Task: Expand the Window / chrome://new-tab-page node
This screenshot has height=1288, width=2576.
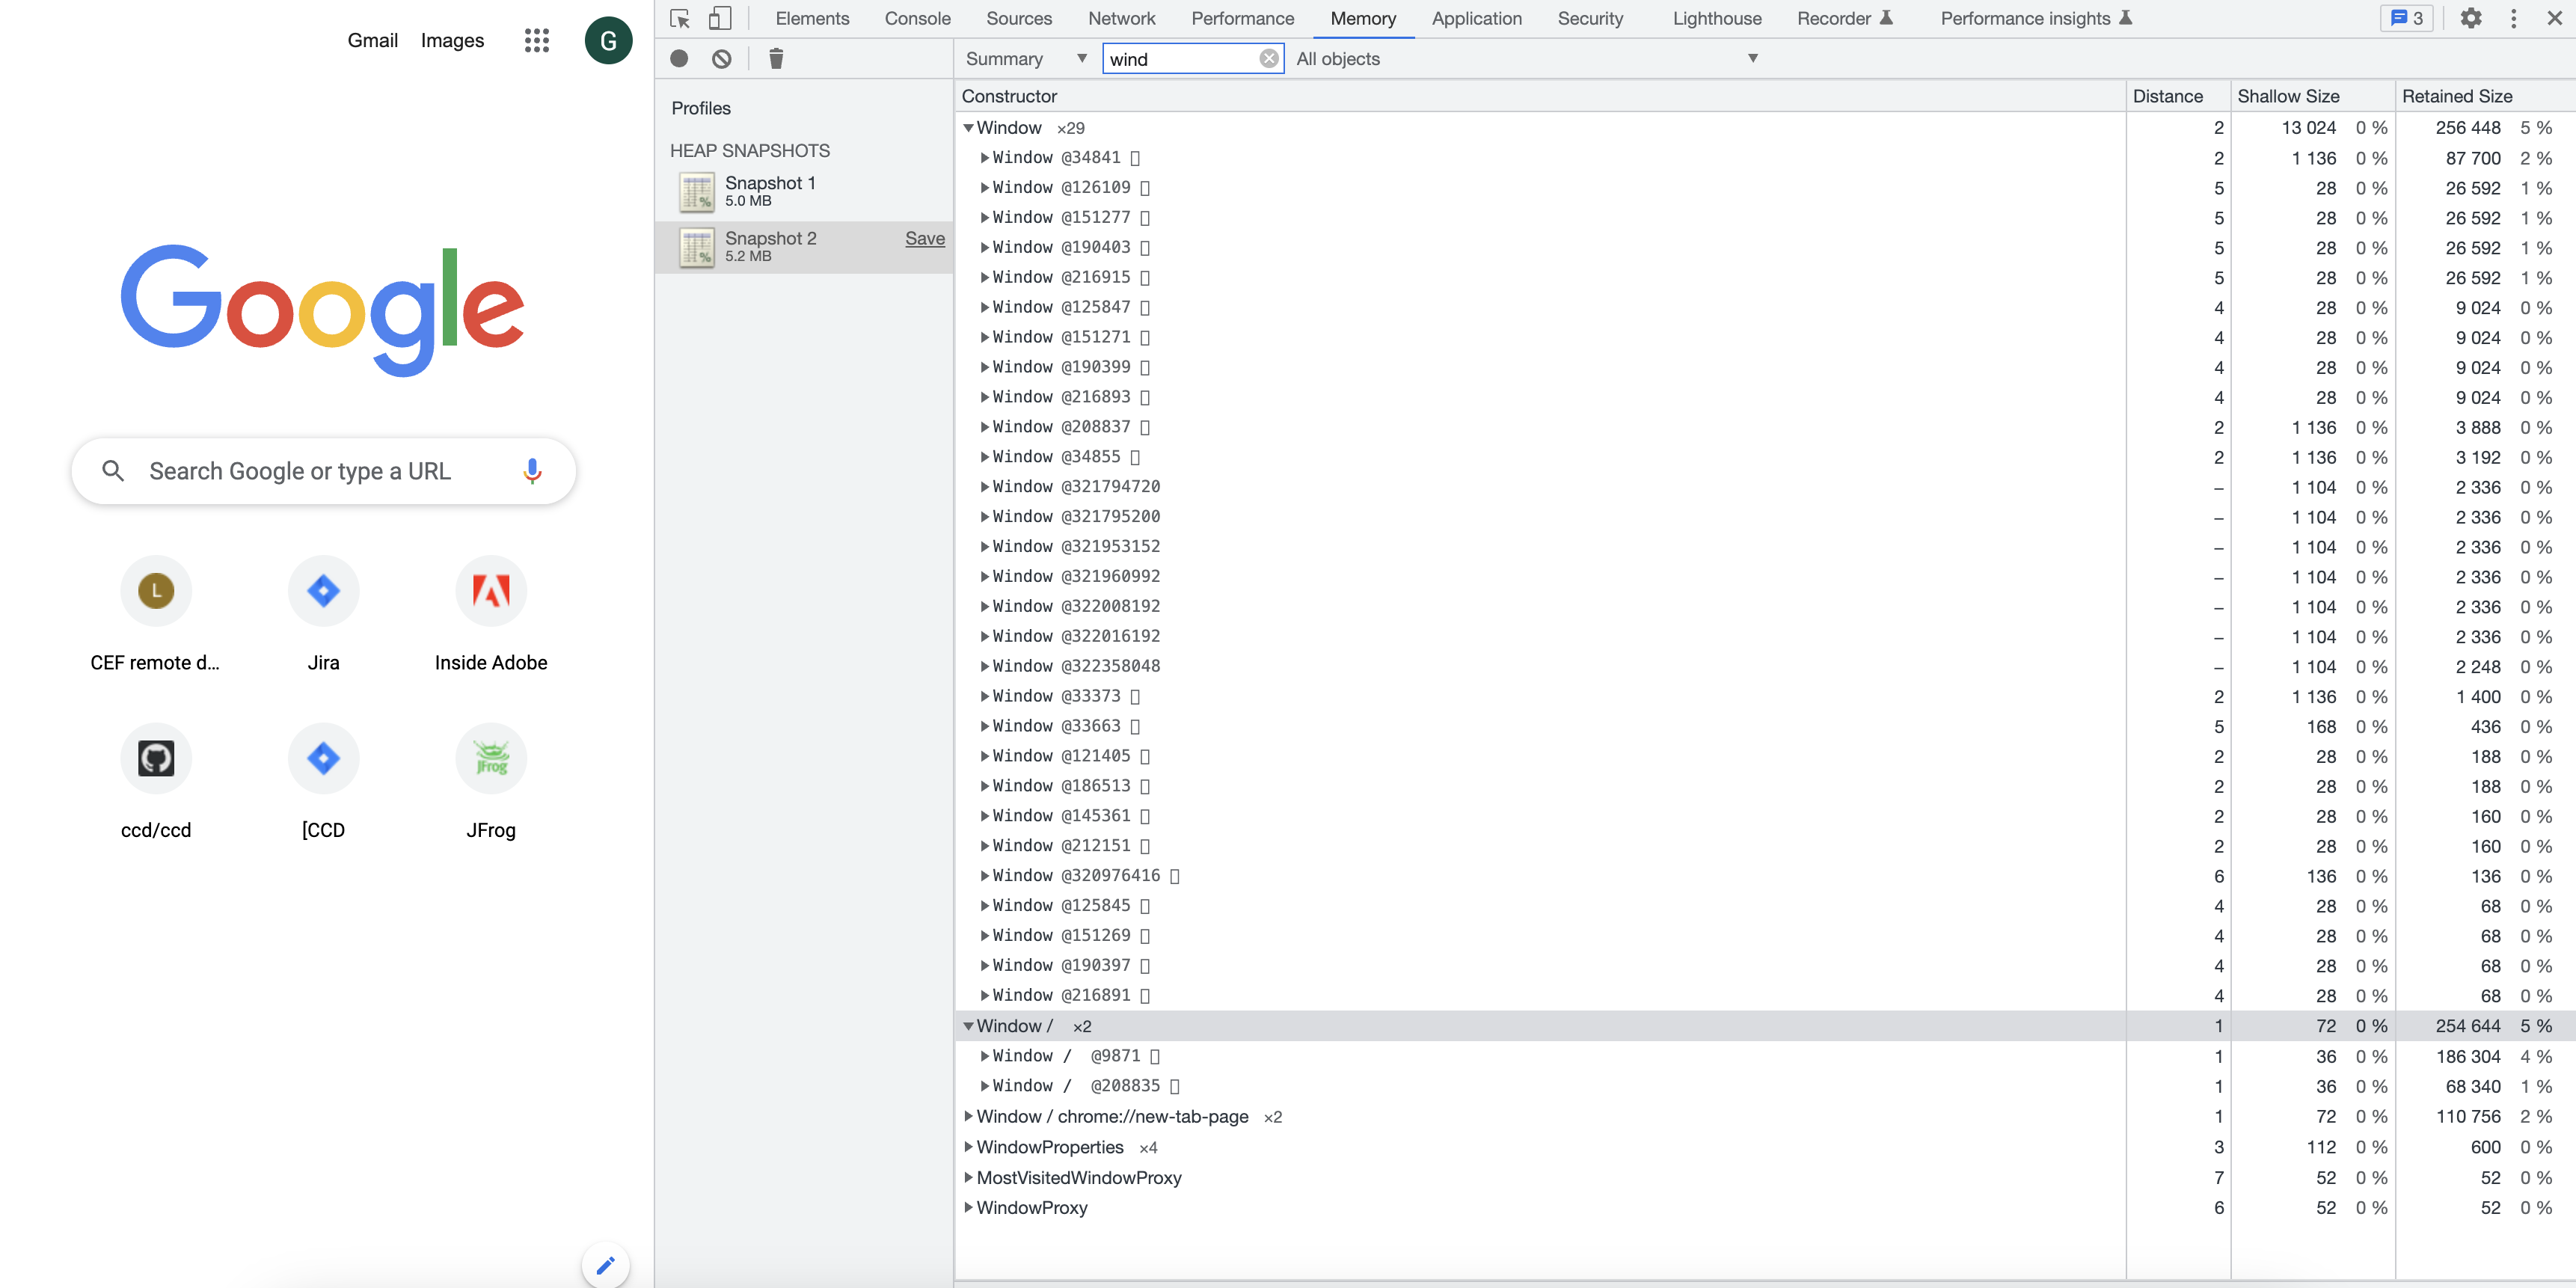Action: point(968,1115)
